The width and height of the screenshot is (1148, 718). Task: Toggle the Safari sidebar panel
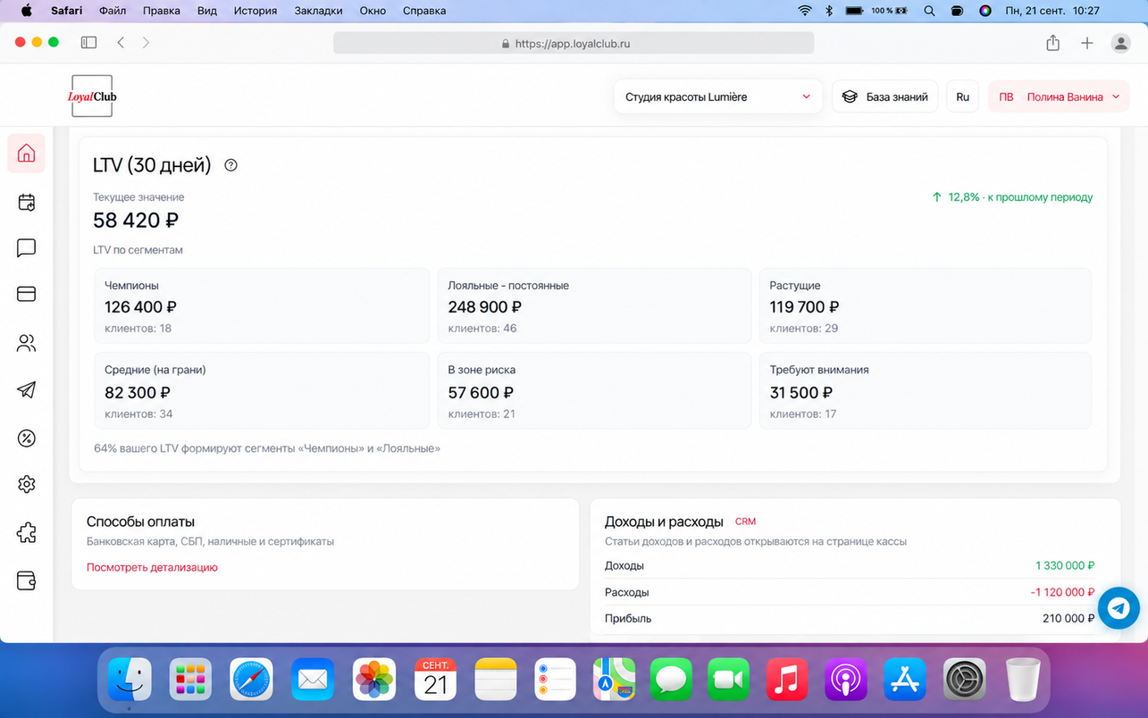point(88,42)
